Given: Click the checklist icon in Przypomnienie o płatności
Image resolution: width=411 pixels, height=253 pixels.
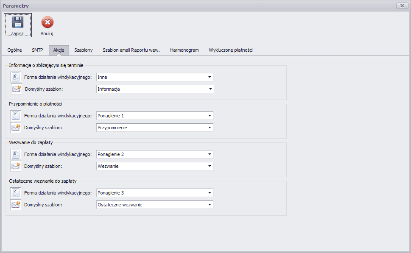Looking at the screenshot, I should pos(16,116).
